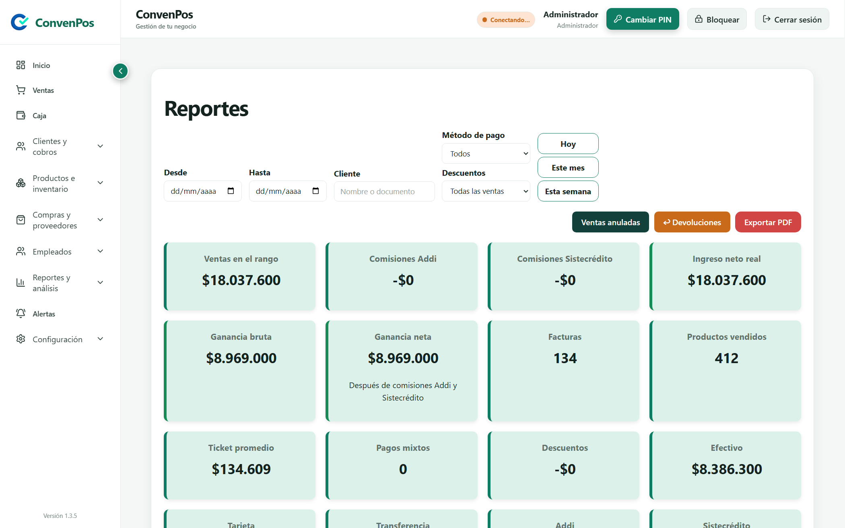Click the Ventas en el rango card
This screenshot has width=845, height=528.
pyautogui.click(x=240, y=276)
